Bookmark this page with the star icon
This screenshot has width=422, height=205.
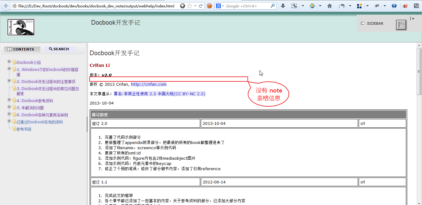[189, 6]
